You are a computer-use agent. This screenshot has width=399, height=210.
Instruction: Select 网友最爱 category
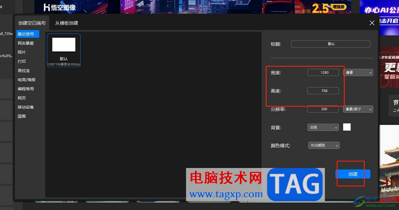[26, 43]
